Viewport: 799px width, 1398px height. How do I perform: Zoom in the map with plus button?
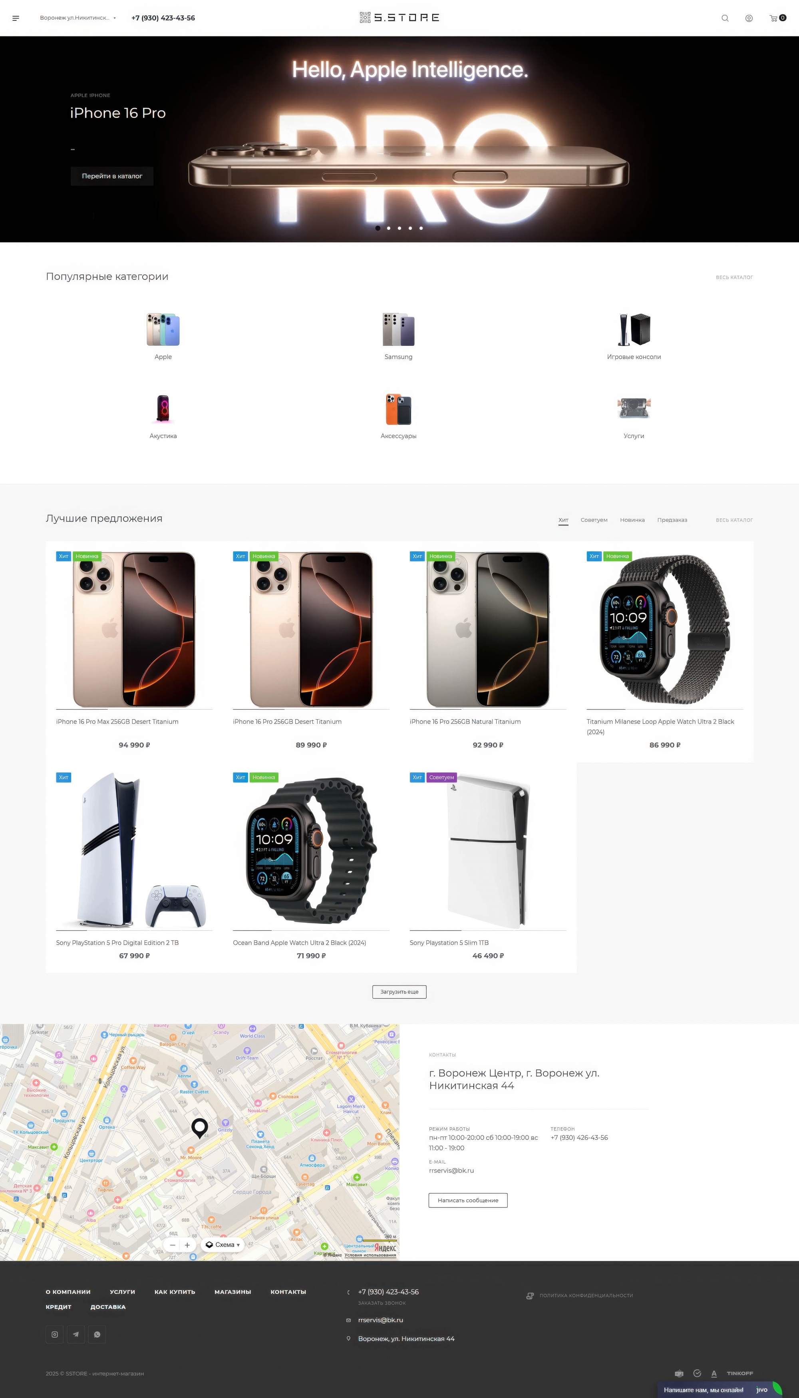tap(187, 1245)
